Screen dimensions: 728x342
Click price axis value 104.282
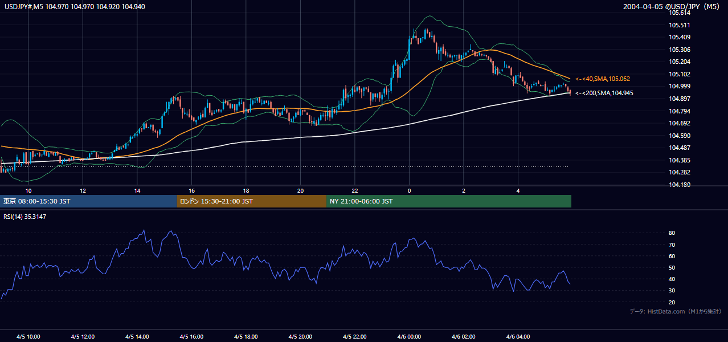pyautogui.click(x=680, y=172)
